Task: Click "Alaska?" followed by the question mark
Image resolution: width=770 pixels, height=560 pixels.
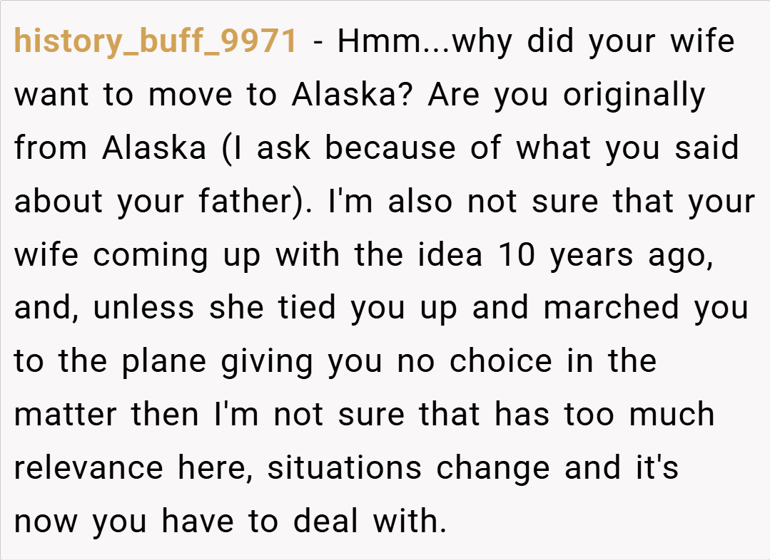Action: 352,94
